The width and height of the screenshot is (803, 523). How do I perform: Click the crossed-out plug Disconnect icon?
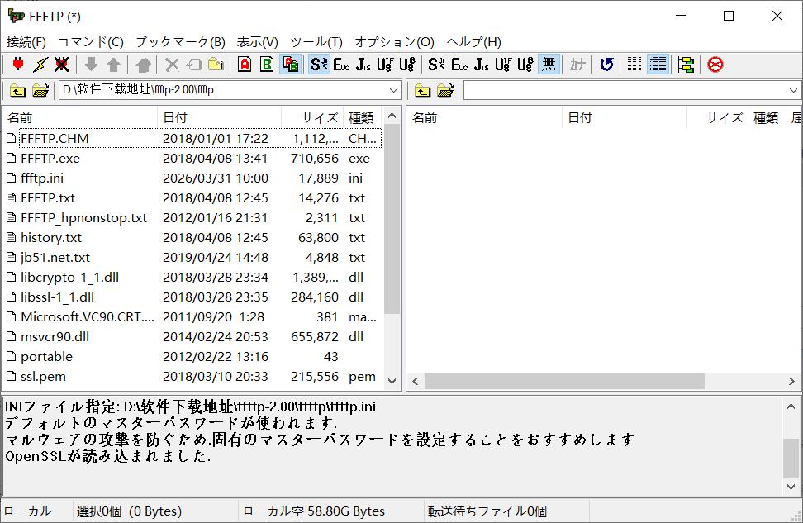(61, 64)
